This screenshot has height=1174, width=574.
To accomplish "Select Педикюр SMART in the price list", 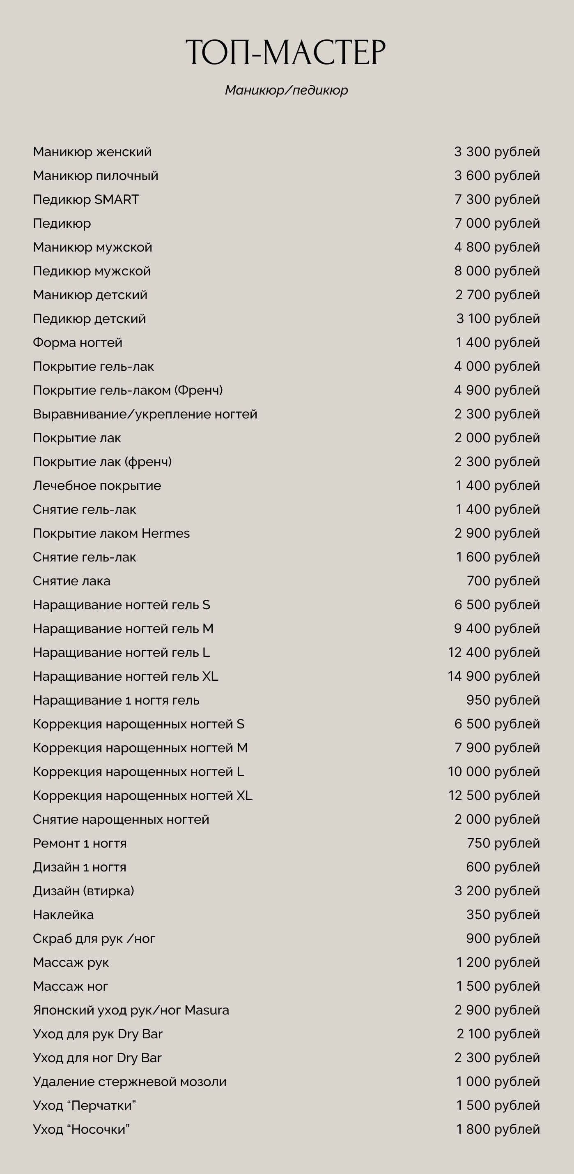I will coord(86,200).
